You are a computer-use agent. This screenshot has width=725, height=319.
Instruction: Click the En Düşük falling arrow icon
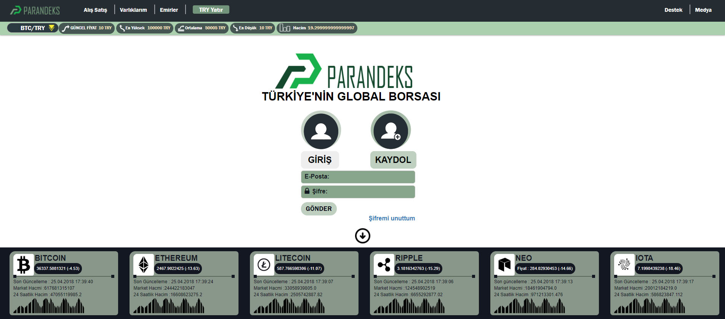click(x=235, y=28)
